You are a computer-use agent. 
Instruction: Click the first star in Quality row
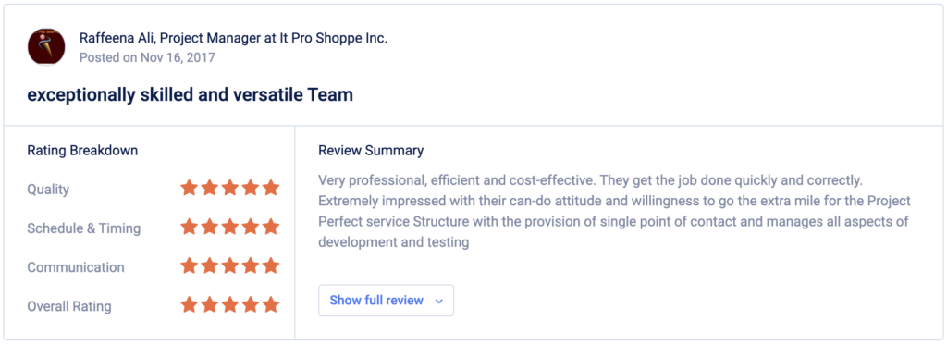click(189, 188)
